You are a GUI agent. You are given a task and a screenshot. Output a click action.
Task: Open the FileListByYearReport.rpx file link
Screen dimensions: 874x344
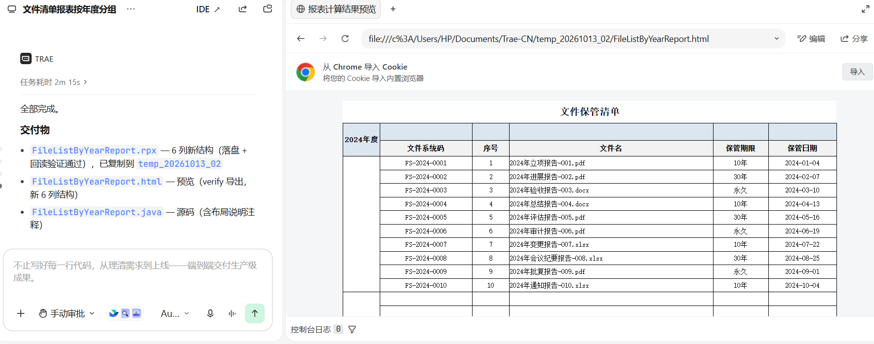coord(94,151)
